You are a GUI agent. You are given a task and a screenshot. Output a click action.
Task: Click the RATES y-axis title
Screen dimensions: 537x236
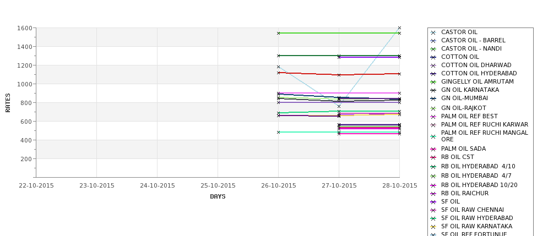tap(8, 103)
